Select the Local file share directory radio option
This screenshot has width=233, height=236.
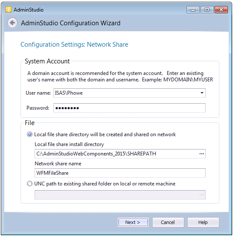click(x=29, y=134)
